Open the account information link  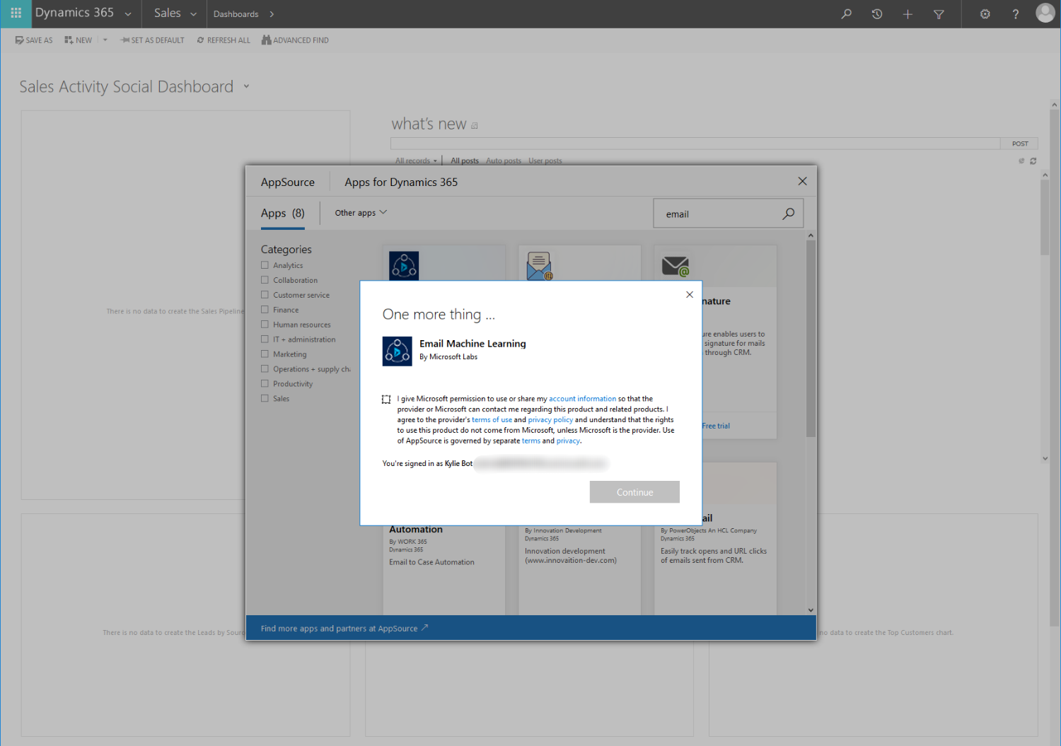click(x=583, y=399)
